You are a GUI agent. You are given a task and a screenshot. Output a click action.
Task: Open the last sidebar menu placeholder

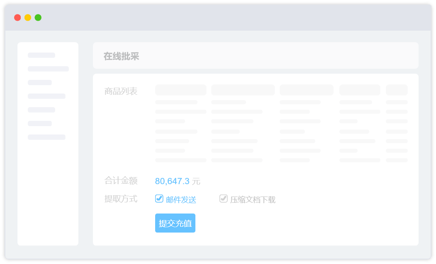[x=46, y=137]
